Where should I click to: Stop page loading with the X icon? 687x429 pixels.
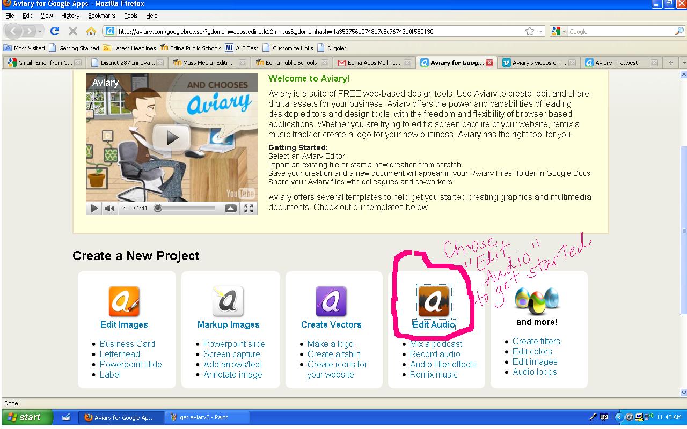coord(73,31)
